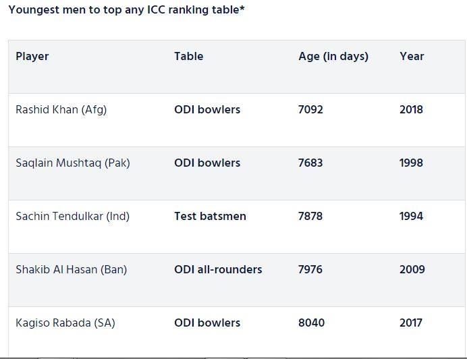Click the age value 7878
This screenshot has height=359, width=467.
pos(310,216)
